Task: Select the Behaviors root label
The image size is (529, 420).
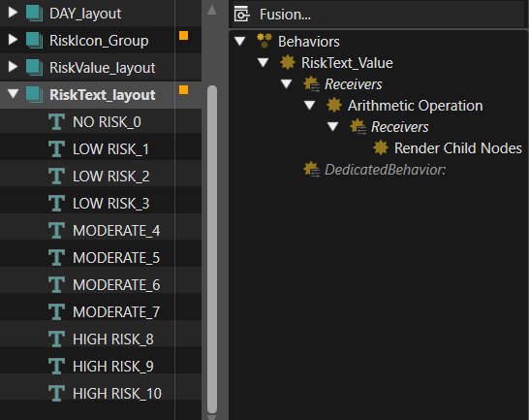Action: (x=309, y=42)
